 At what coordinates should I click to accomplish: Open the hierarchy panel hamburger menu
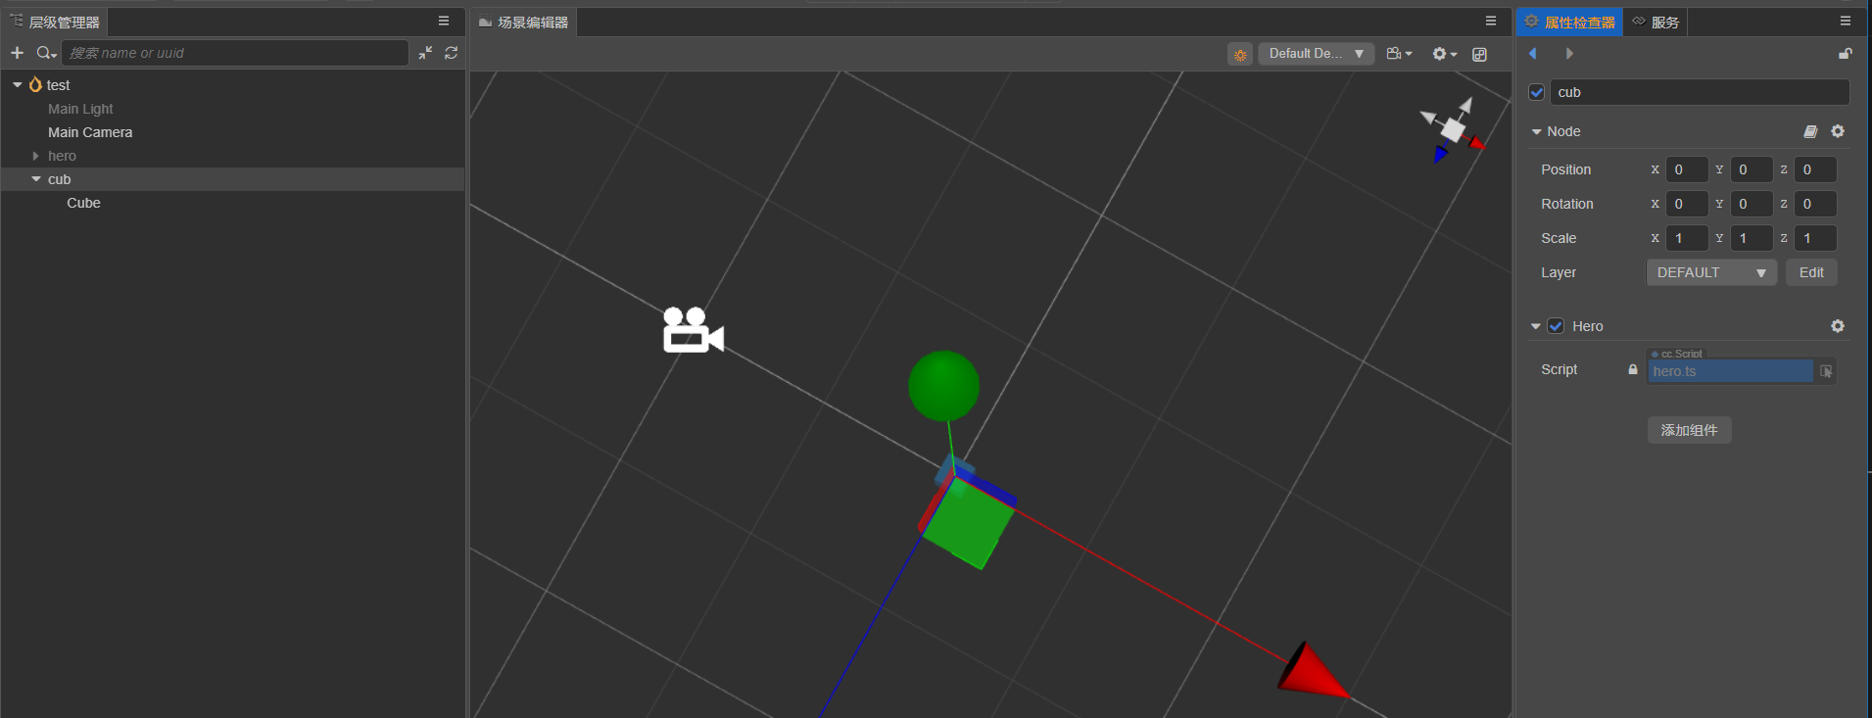[444, 21]
